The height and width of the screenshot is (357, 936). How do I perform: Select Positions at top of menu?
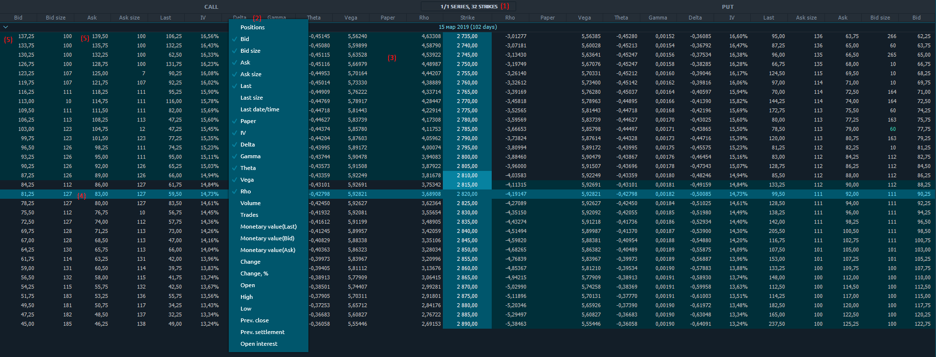point(252,27)
